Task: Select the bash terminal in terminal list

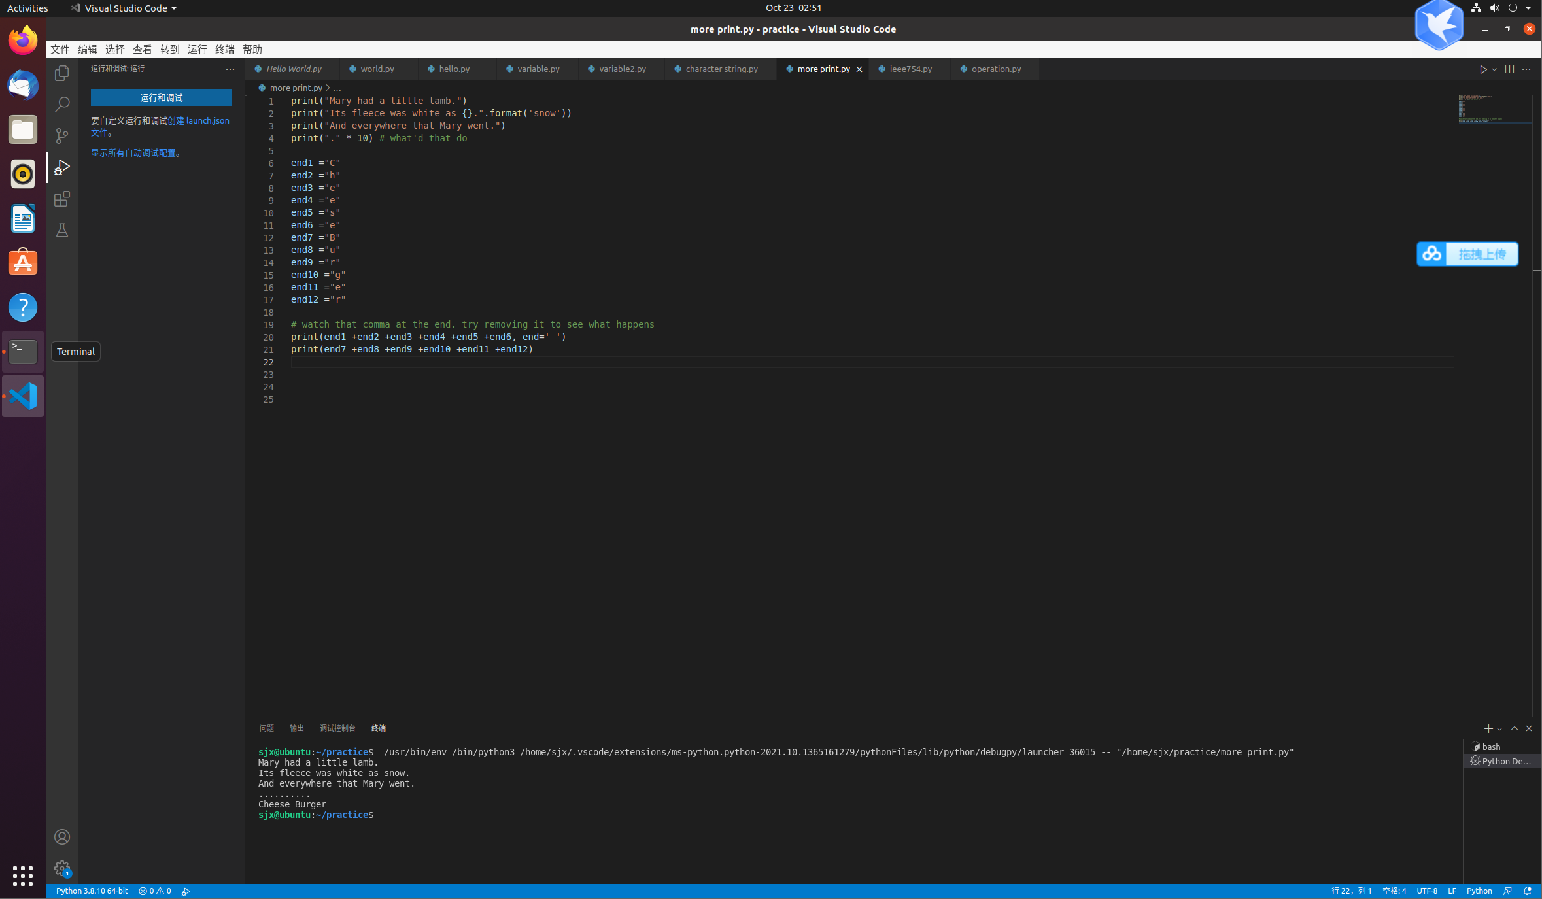Action: click(x=1491, y=747)
